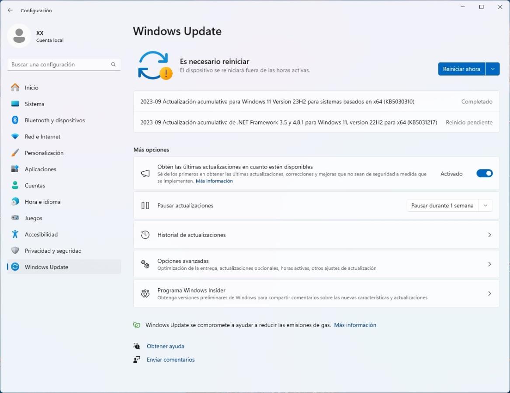Viewport: 510px width, 393px height.
Task: Click the Privacidad y seguridad shield icon
Action: [x=15, y=251]
